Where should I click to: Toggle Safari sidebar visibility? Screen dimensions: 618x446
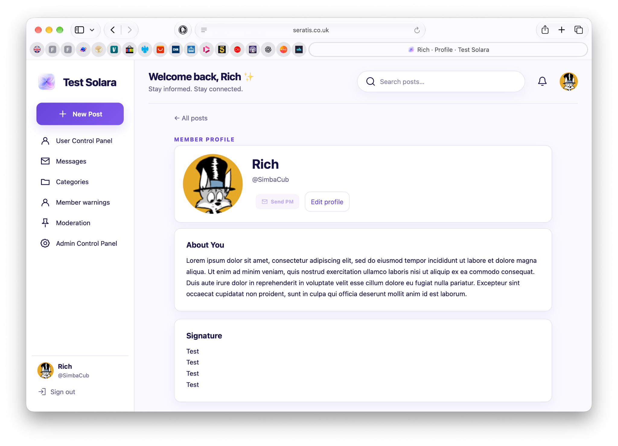tap(79, 30)
